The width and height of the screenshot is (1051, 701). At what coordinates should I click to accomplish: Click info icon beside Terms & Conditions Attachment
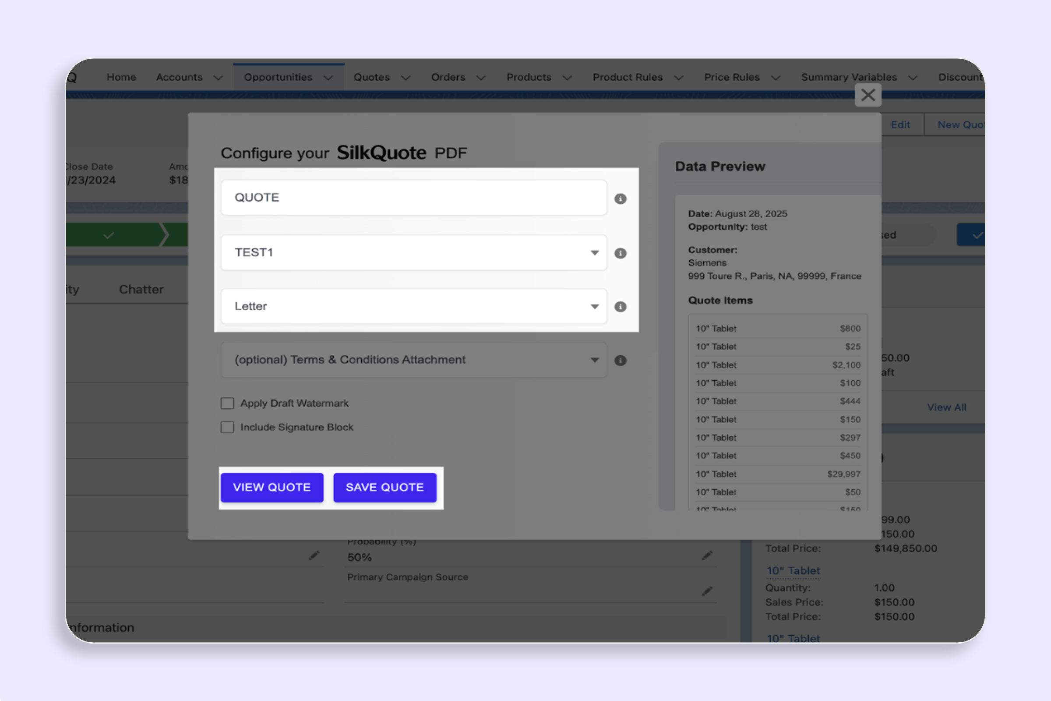tap(620, 360)
